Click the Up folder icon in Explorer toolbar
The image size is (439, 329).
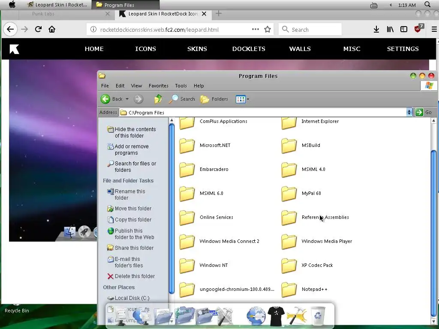point(158,99)
